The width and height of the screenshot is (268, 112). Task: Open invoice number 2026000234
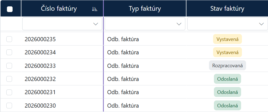pyautogui.click(x=40, y=52)
